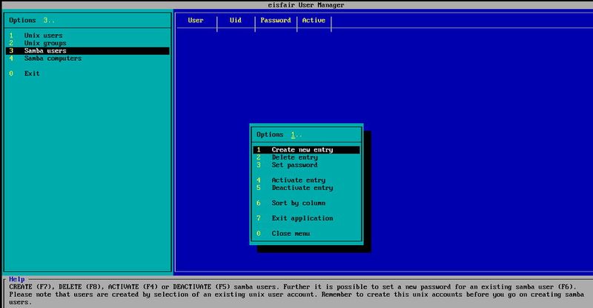Click the Password column header
This screenshot has width=593, height=308.
click(x=276, y=21)
